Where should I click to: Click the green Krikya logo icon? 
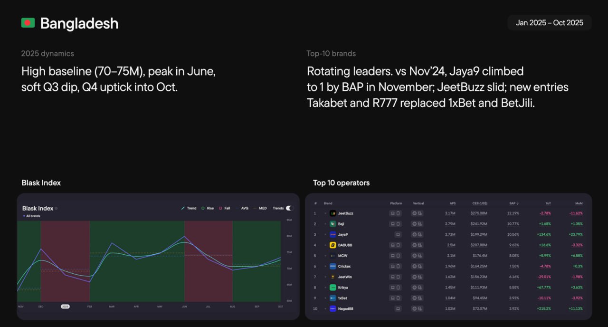333,288
